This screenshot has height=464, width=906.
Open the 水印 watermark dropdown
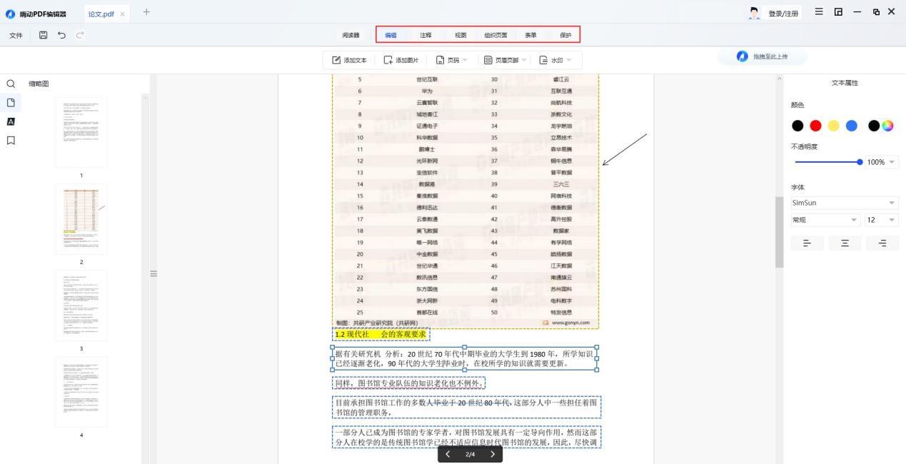pyautogui.click(x=555, y=60)
